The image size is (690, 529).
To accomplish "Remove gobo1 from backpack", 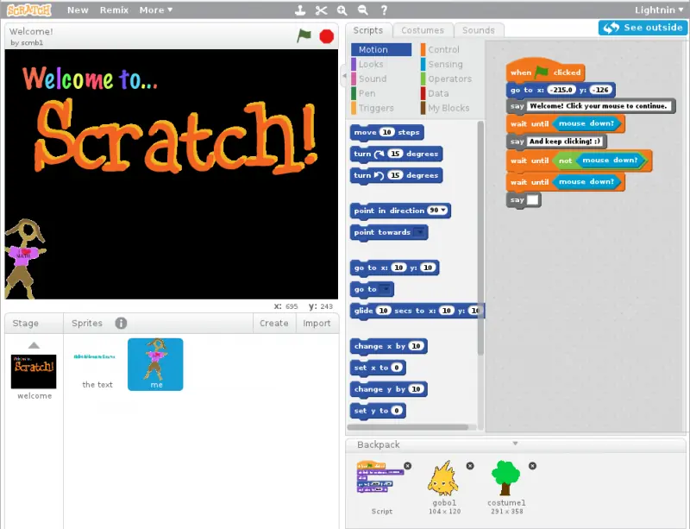I will pos(470,466).
